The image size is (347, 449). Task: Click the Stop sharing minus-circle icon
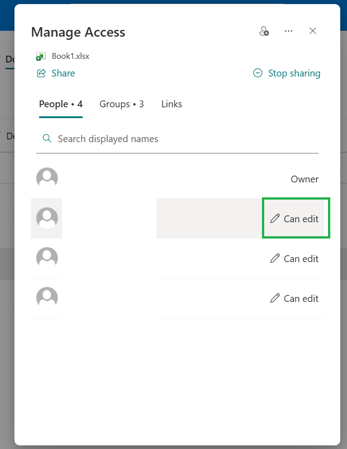click(258, 73)
